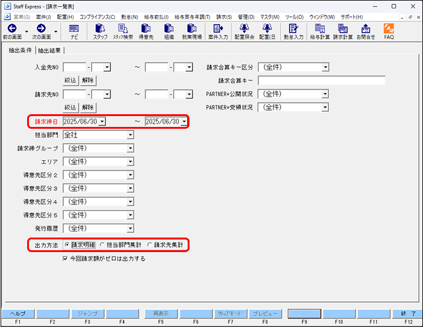The width and height of the screenshot is (423, 327).
Task: Click the first 入金先NO input field
Action: pos(74,67)
